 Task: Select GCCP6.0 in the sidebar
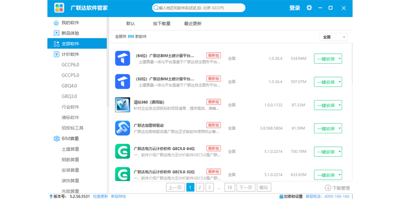click(70, 65)
